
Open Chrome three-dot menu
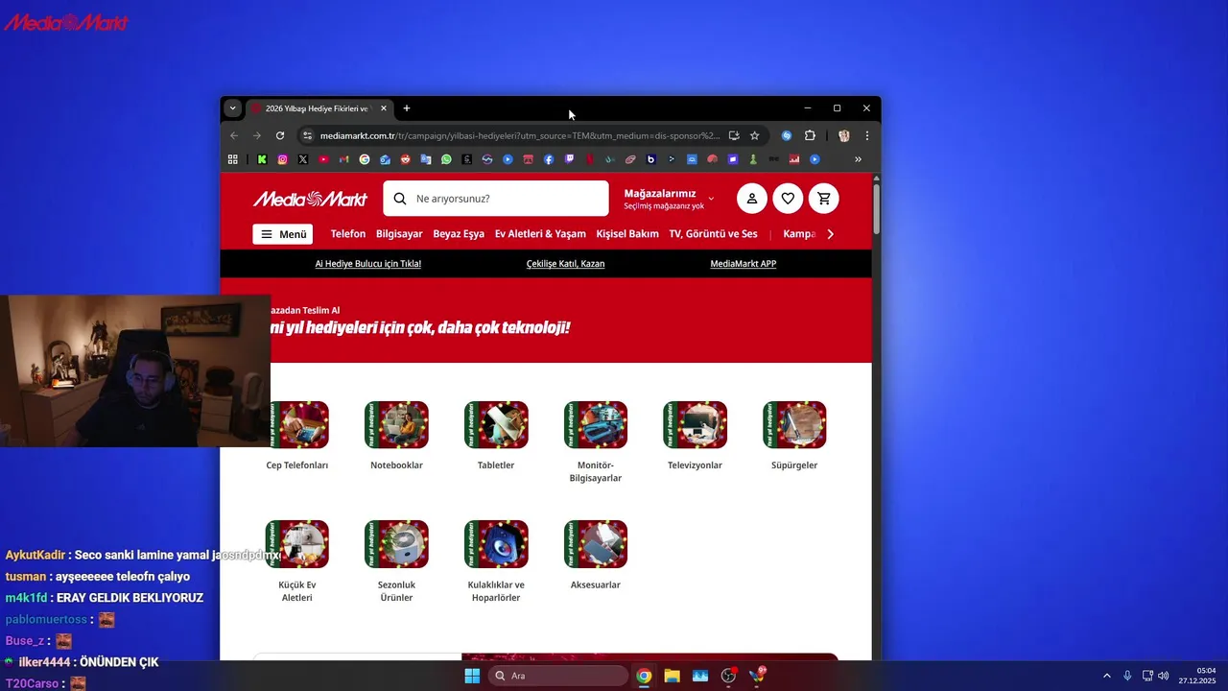(x=866, y=135)
